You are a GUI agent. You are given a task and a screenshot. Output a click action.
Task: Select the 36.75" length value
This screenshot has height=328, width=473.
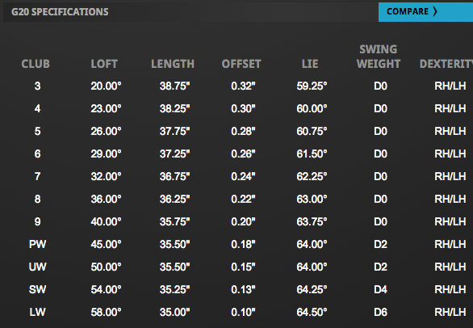174,176
